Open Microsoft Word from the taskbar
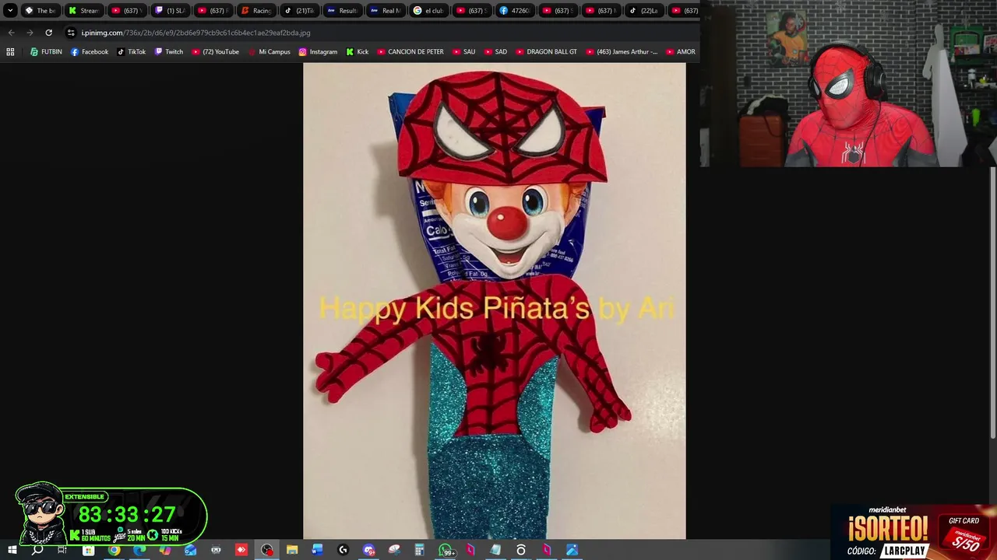Screen dimensions: 997x560 tap(317, 550)
